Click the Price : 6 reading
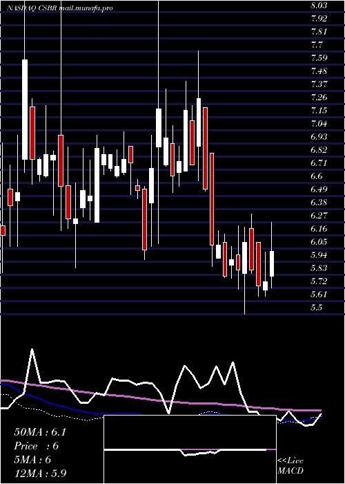 tap(37, 446)
